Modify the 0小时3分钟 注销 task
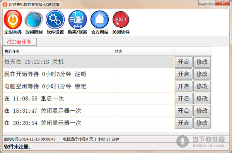The height and width of the screenshot is (153, 232). (x=202, y=74)
